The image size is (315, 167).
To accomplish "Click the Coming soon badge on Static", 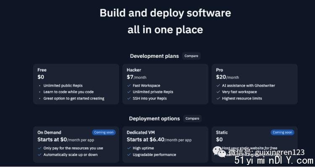I will [282, 132].
